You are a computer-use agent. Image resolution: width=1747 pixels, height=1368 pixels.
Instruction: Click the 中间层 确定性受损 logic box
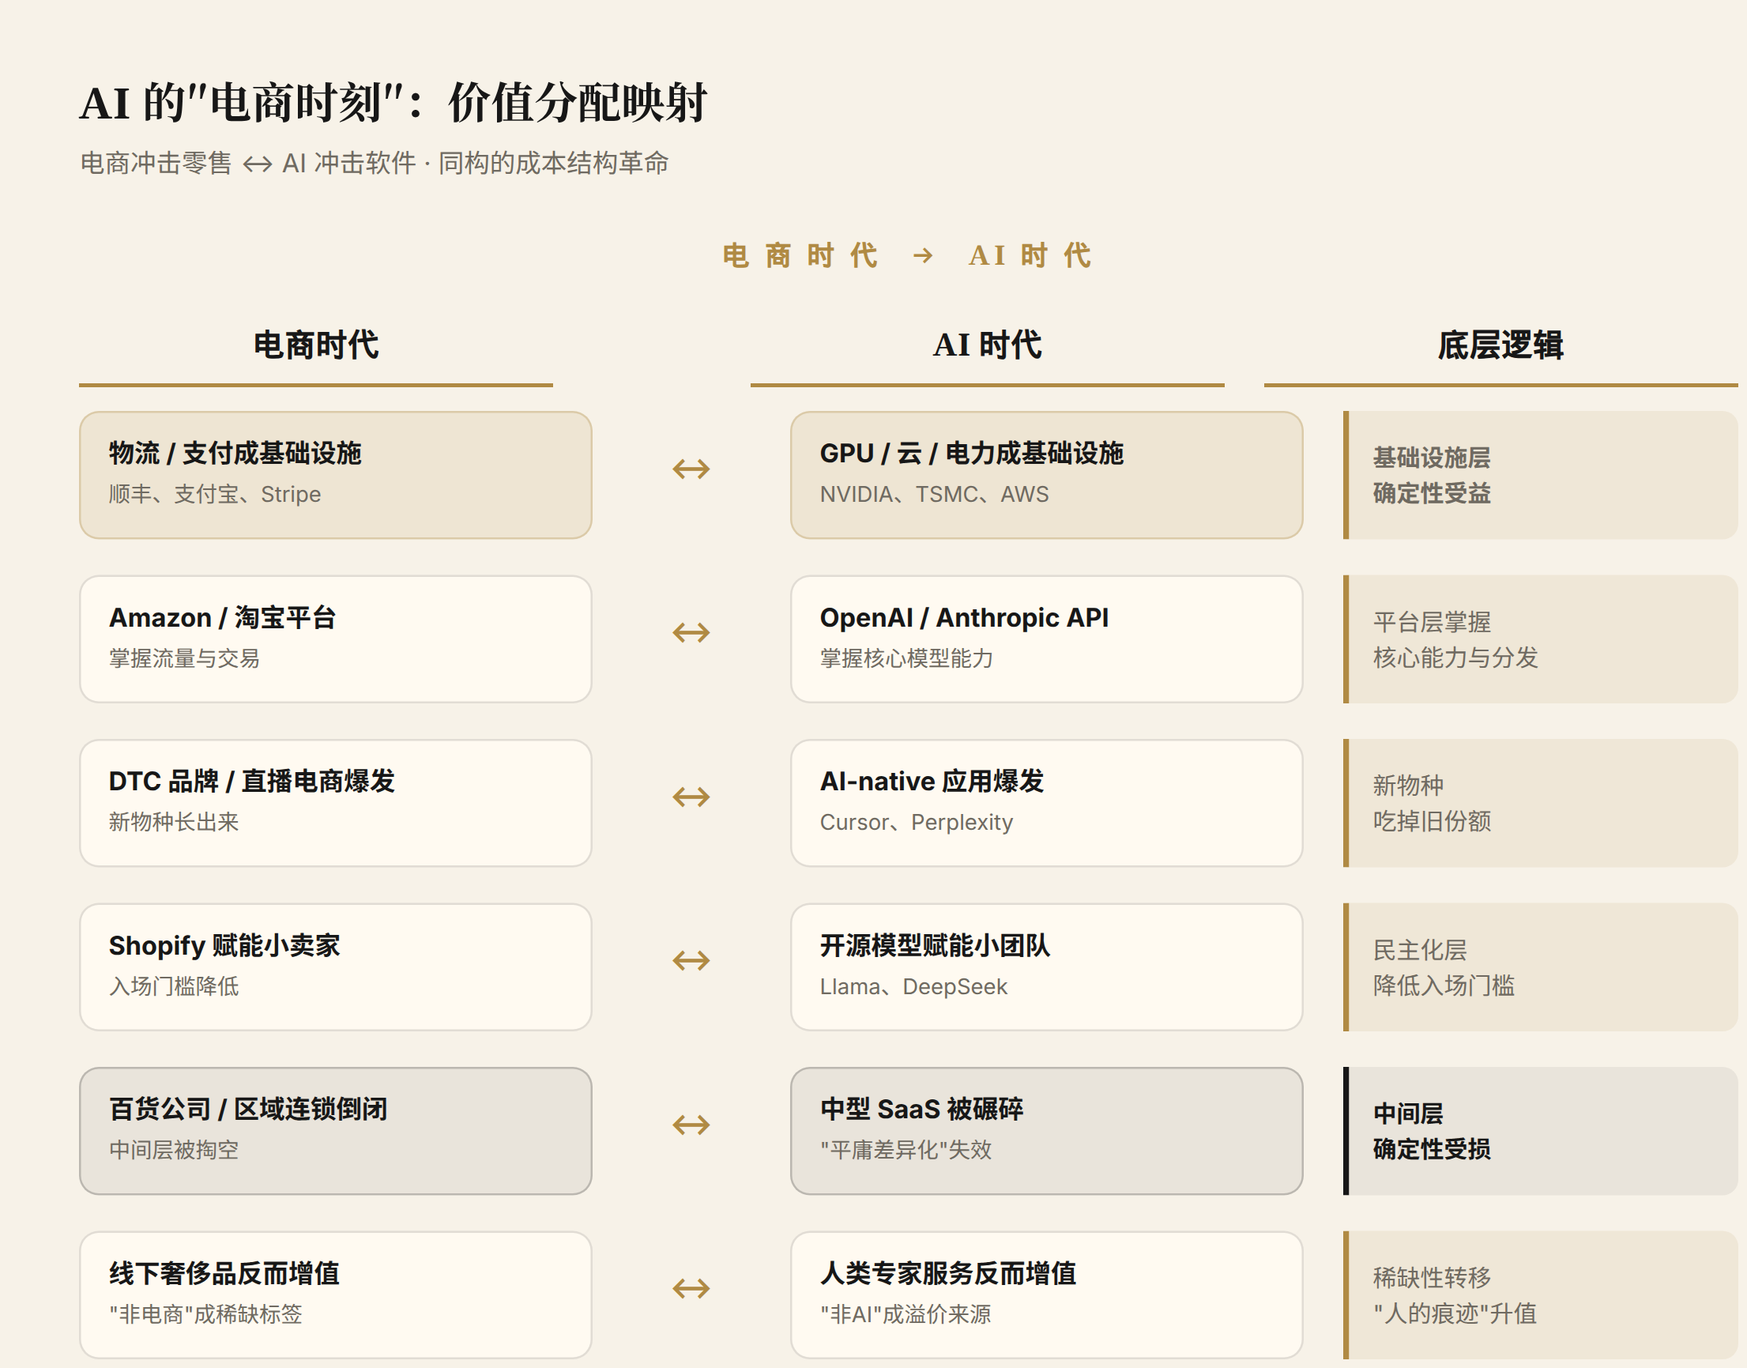(x=1541, y=1131)
